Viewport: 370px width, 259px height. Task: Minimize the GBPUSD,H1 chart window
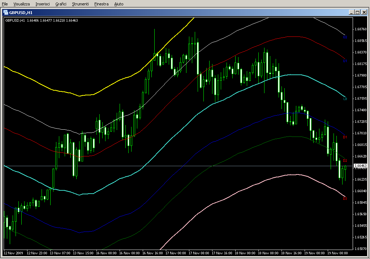[351, 12]
